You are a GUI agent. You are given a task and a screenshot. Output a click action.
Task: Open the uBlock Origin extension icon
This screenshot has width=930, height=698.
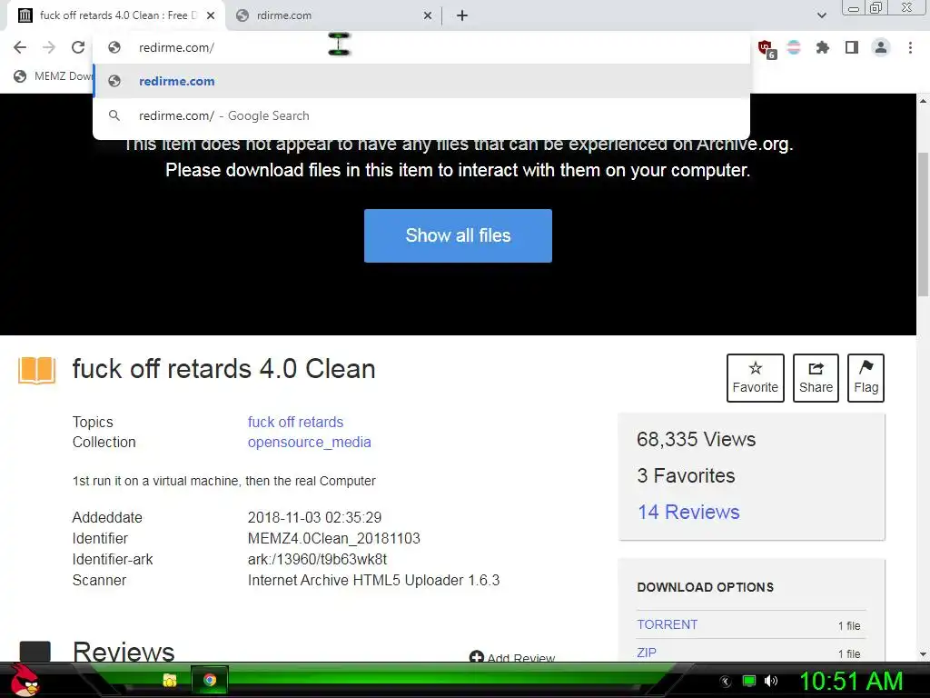(766, 48)
